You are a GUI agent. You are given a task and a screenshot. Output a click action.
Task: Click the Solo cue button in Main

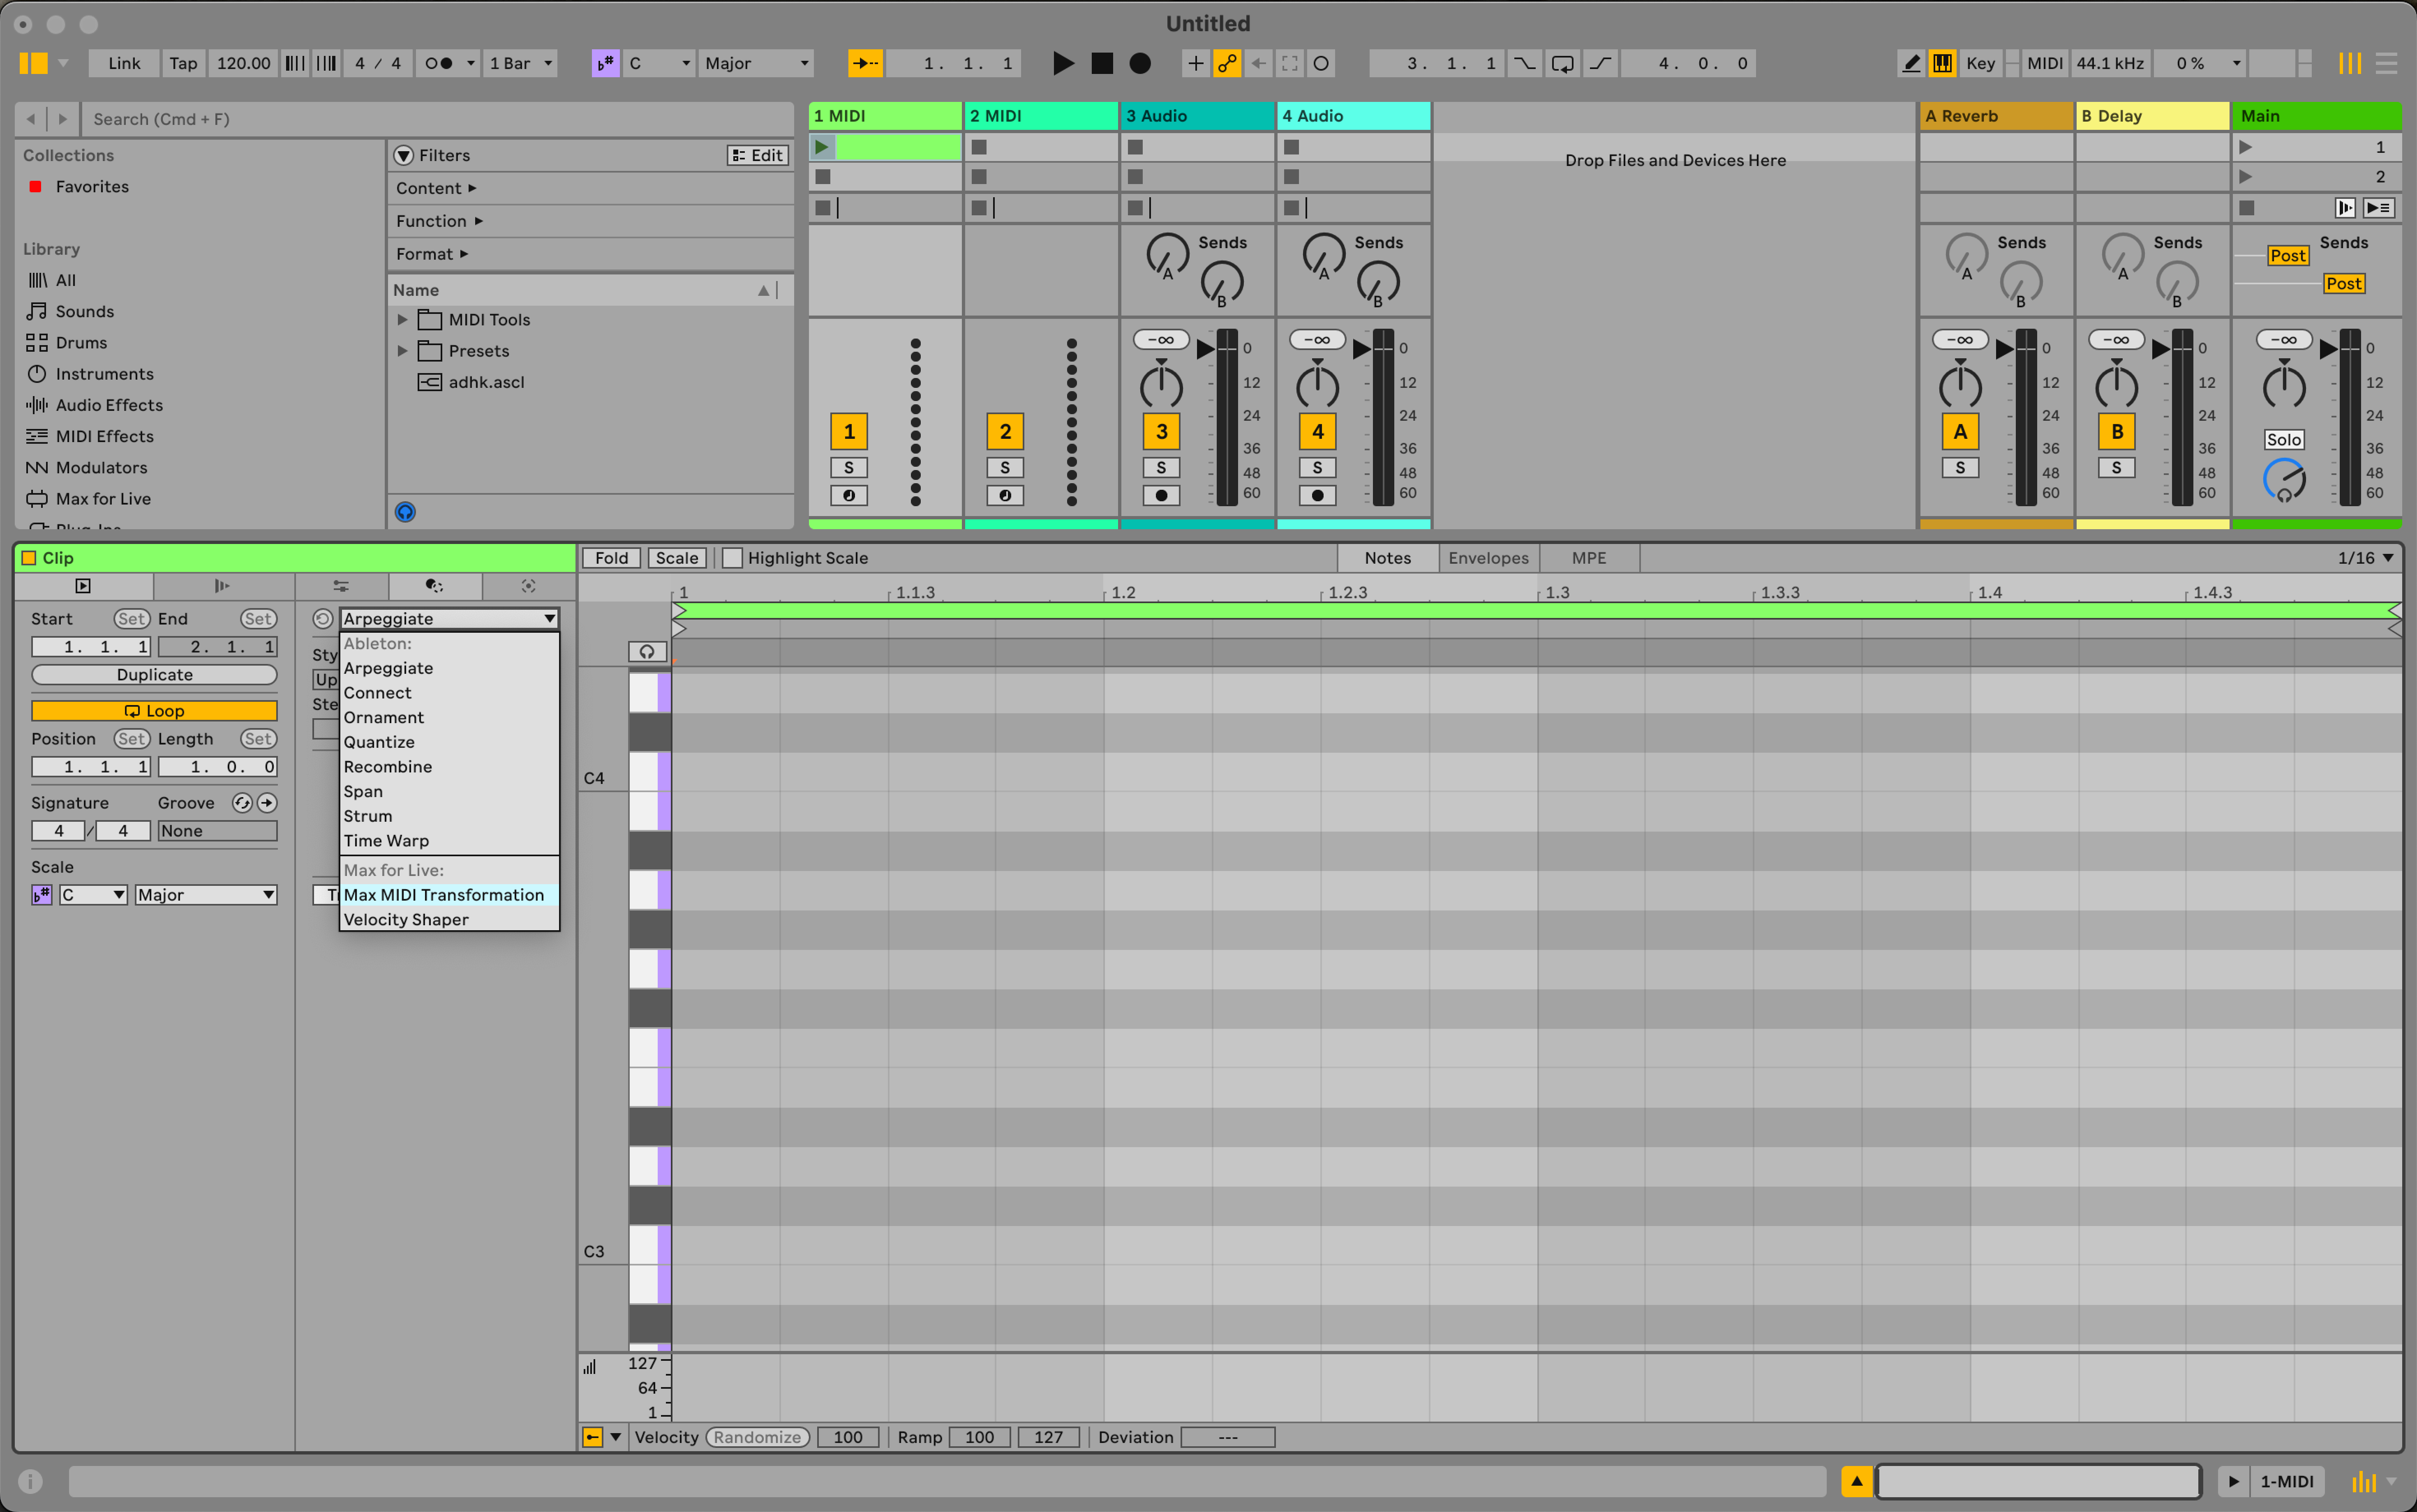pyautogui.click(x=2284, y=440)
